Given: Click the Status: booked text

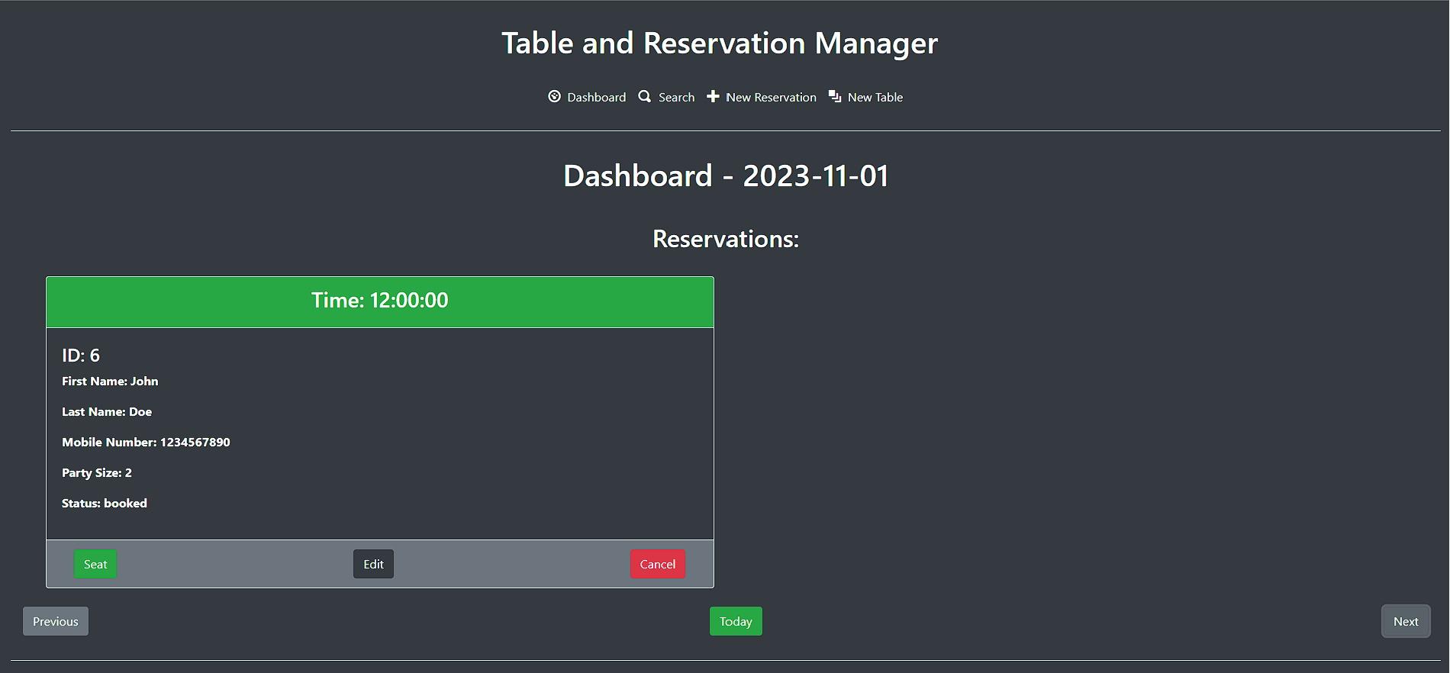Looking at the screenshot, I should [x=105, y=504].
